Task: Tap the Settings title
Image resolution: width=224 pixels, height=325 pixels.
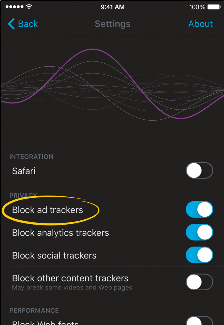Action: click(112, 24)
